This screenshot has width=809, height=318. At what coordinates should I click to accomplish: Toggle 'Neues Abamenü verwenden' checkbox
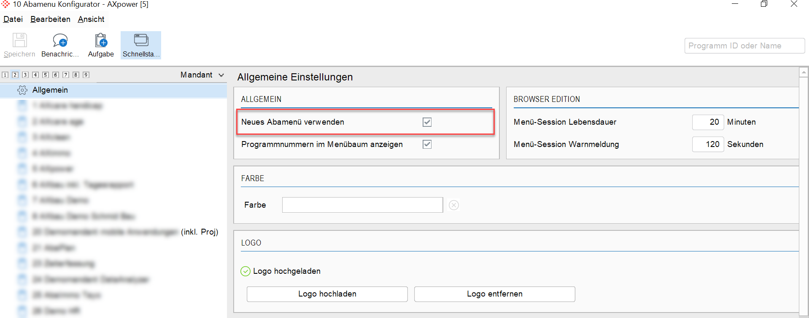(x=427, y=122)
